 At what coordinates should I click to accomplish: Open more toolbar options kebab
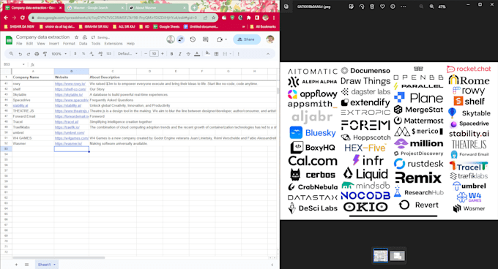click(x=239, y=54)
